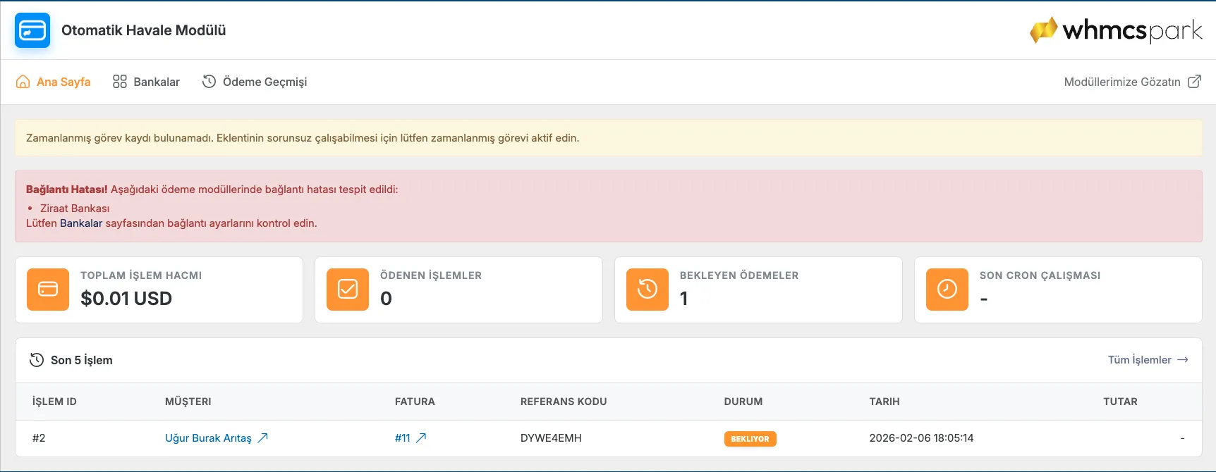Click the Son 5 İşlem heading
Viewport: 1216px width, 472px height.
click(82, 360)
